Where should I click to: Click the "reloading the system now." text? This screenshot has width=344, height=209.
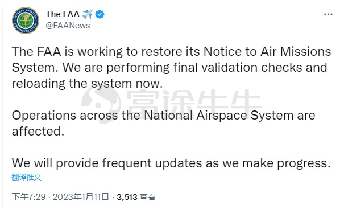coord(88,84)
